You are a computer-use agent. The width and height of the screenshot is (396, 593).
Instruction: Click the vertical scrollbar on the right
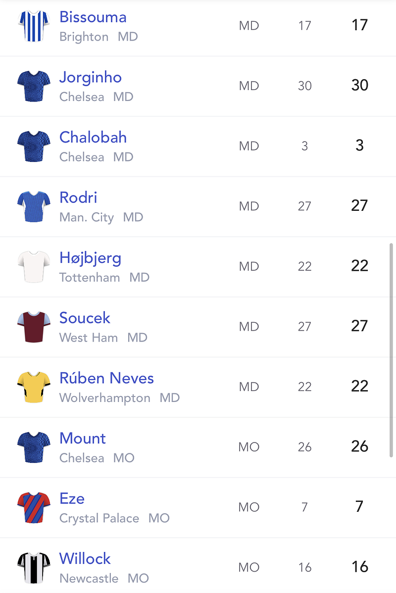click(x=391, y=350)
